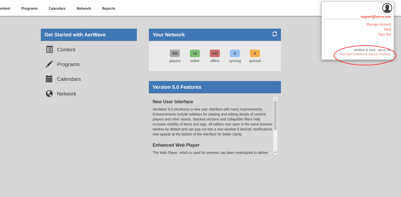The image size is (401, 197).
Task: Click the 14 online badge
Action: click(x=195, y=53)
